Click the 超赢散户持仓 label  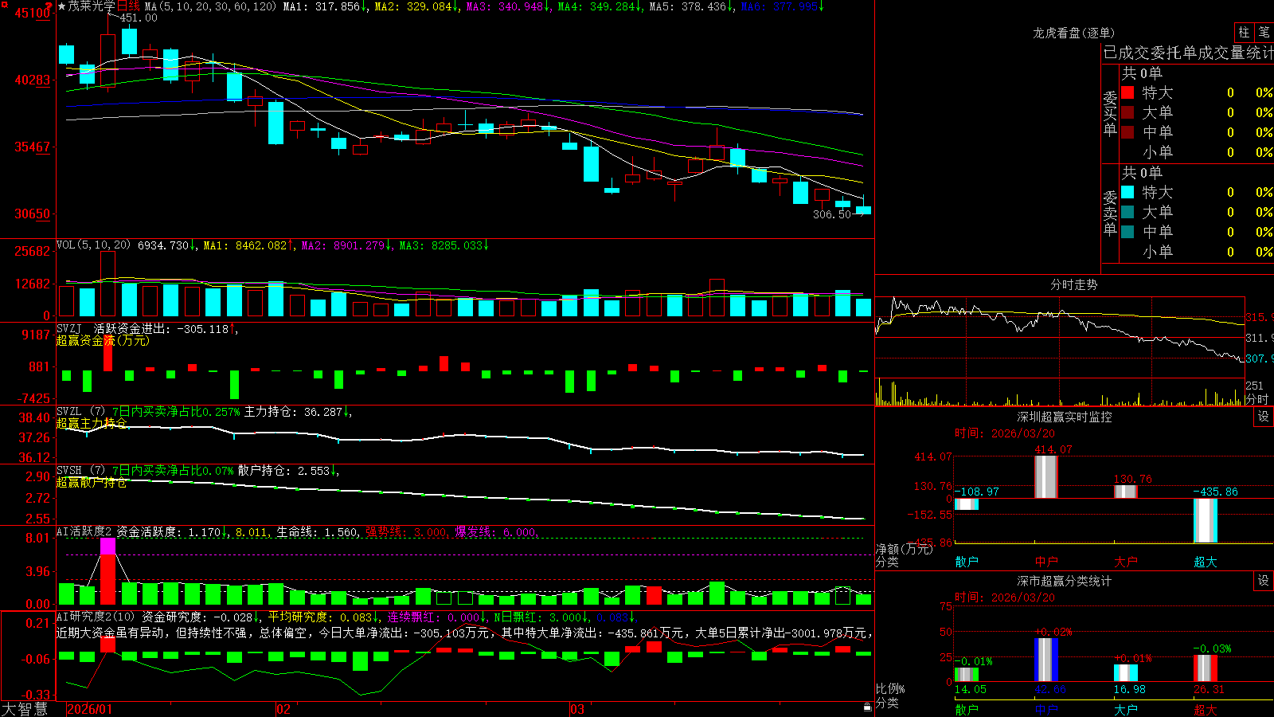click(92, 482)
